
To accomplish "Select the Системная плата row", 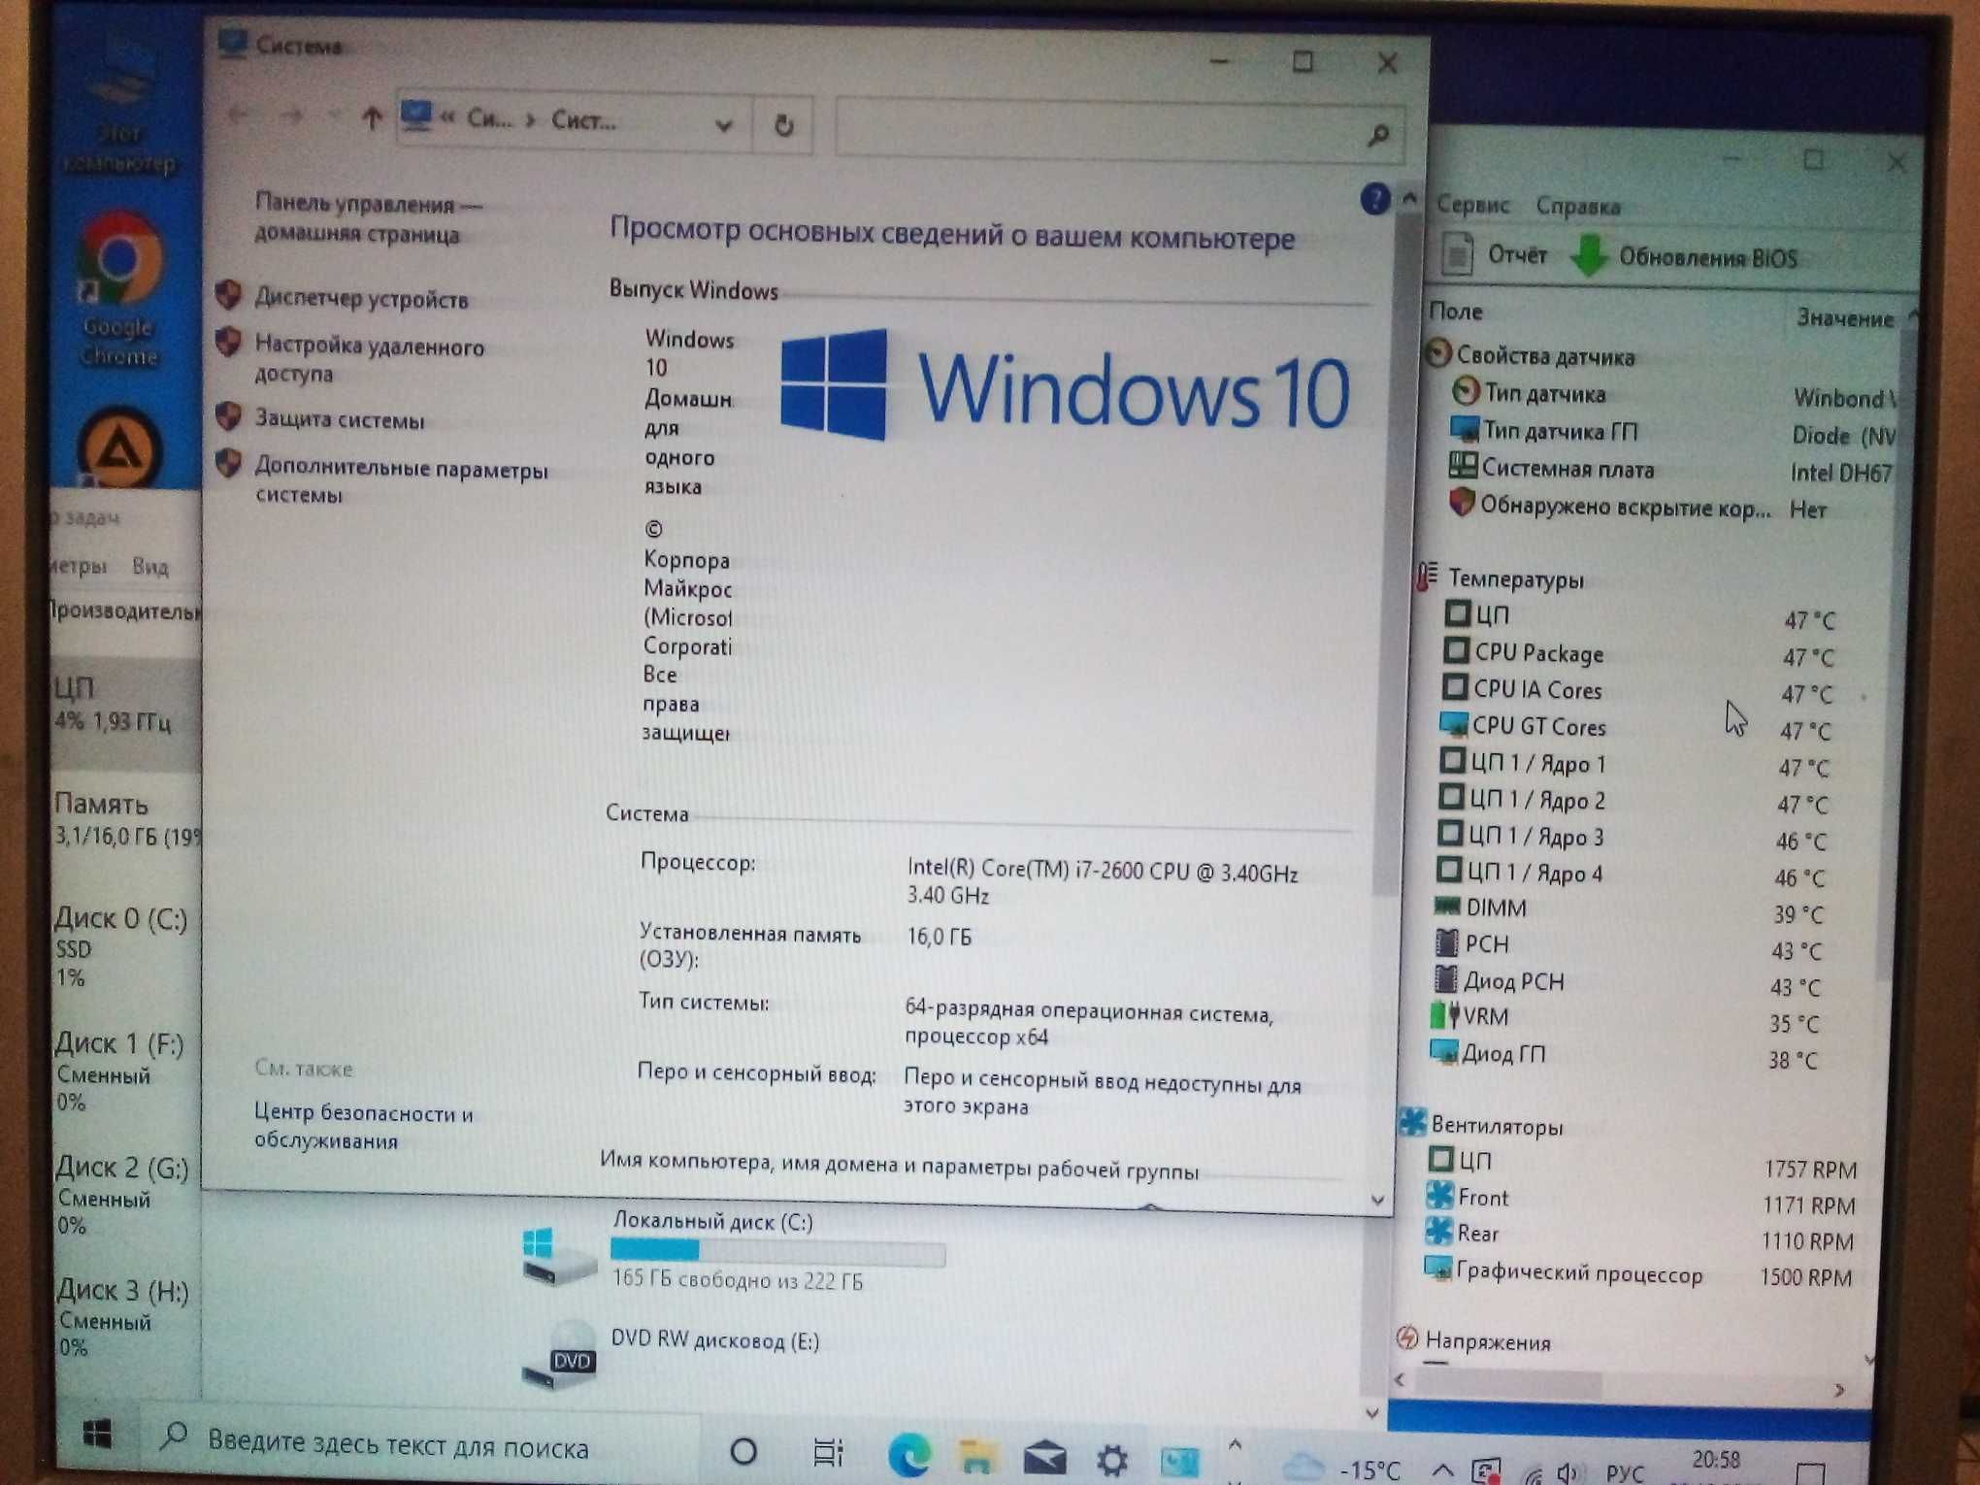I will coord(1669,469).
